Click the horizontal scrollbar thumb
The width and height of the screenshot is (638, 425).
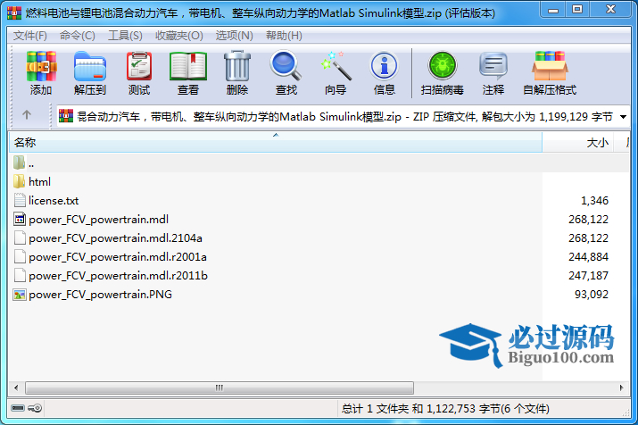coord(220,387)
